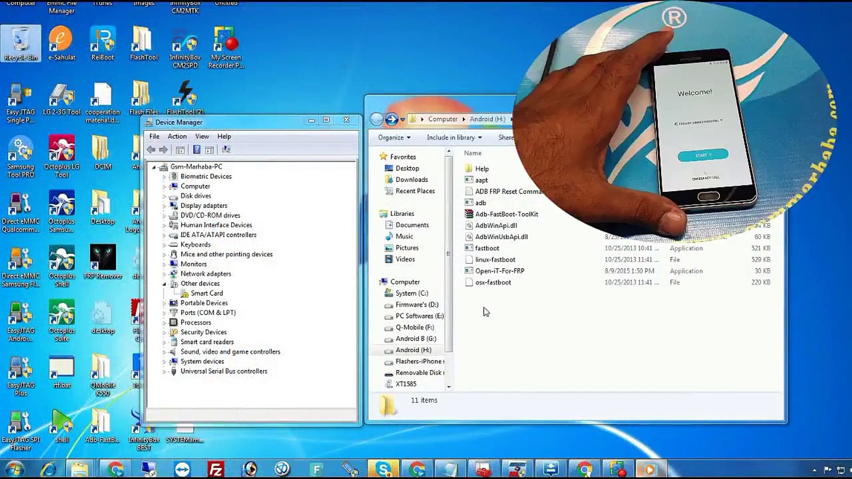Select Downloads in Favorites sidebar

(x=411, y=179)
